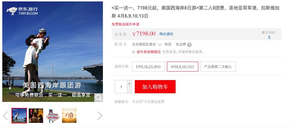Increase quantity with the plus button

(129, 84)
